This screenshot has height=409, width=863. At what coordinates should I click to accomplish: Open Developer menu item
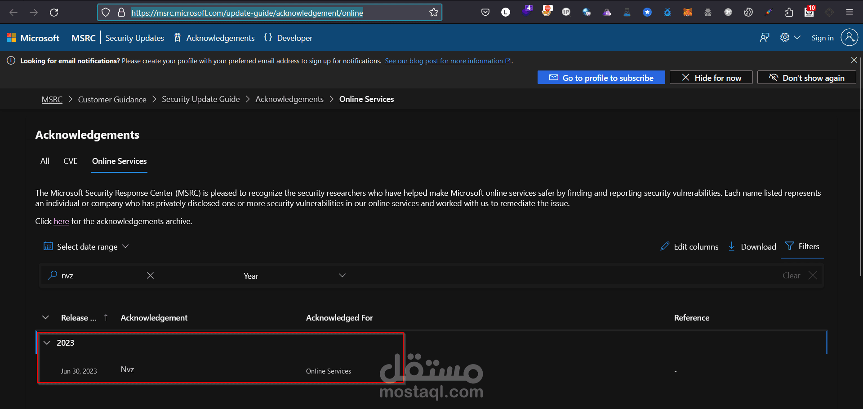288,38
